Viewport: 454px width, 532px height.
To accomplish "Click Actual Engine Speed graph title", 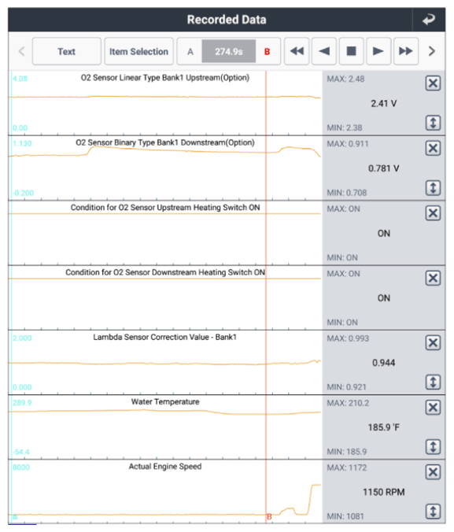I will pyautogui.click(x=165, y=467).
